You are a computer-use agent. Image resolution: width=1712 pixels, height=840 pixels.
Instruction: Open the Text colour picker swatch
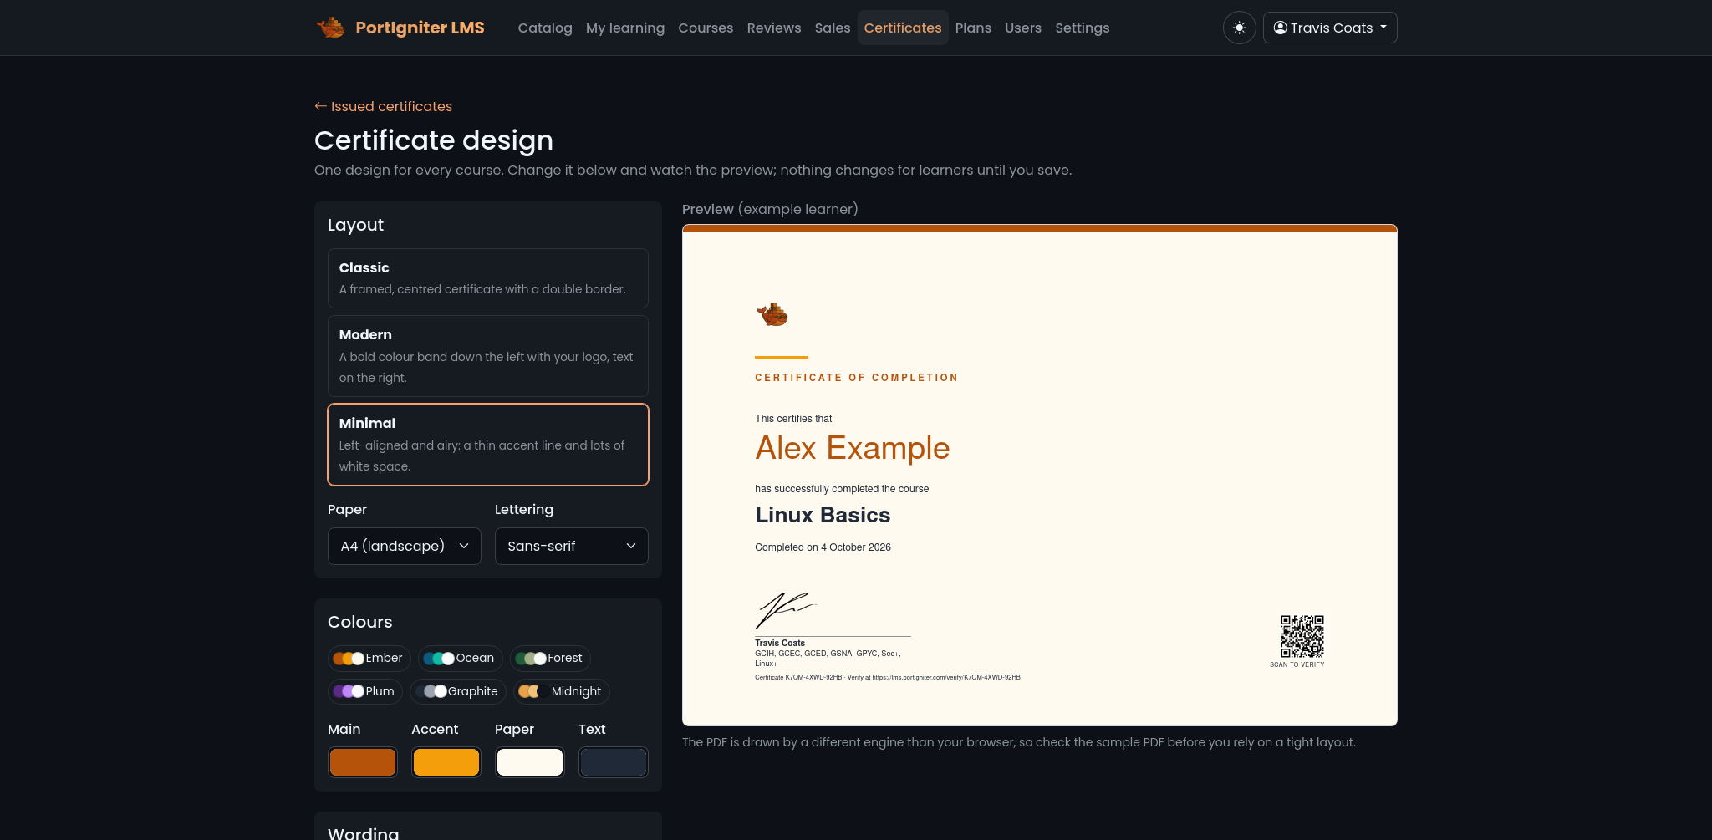pyautogui.click(x=614, y=762)
